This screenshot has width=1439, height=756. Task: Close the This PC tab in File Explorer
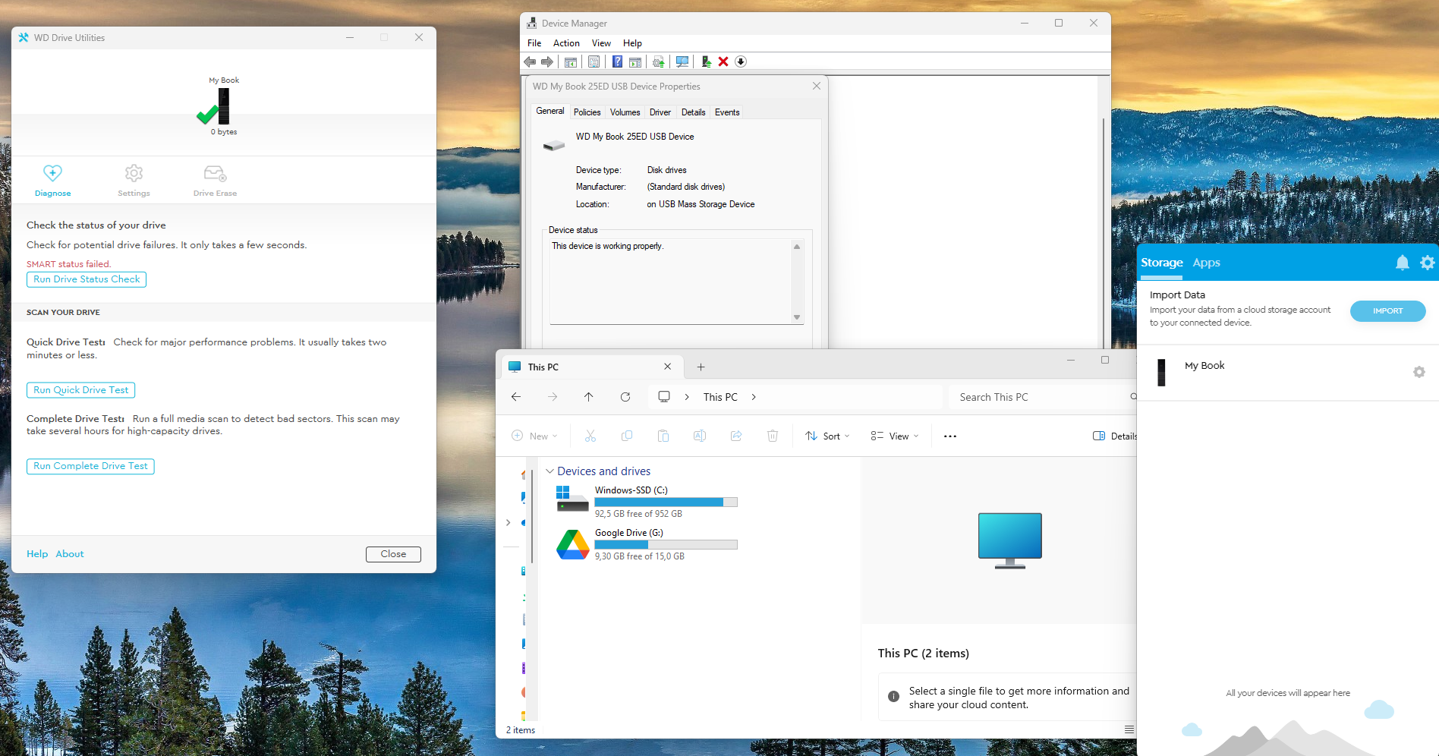pos(667,367)
